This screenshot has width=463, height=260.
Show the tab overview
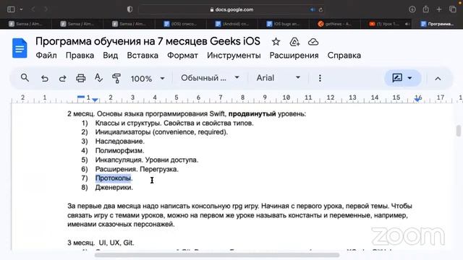click(x=453, y=9)
